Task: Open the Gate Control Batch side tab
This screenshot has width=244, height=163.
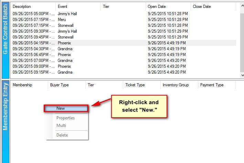Action: (5, 41)
